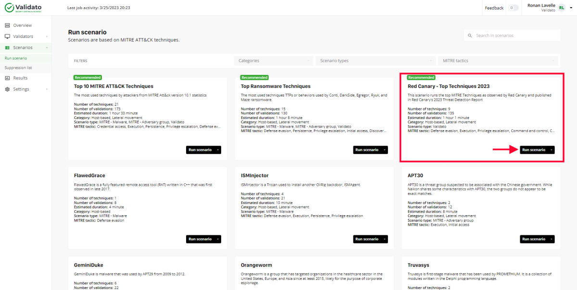The width and height of the screenshot is (577, 290).
Task: Run the FlawedGrace scenario
Action: click(200, 239)
